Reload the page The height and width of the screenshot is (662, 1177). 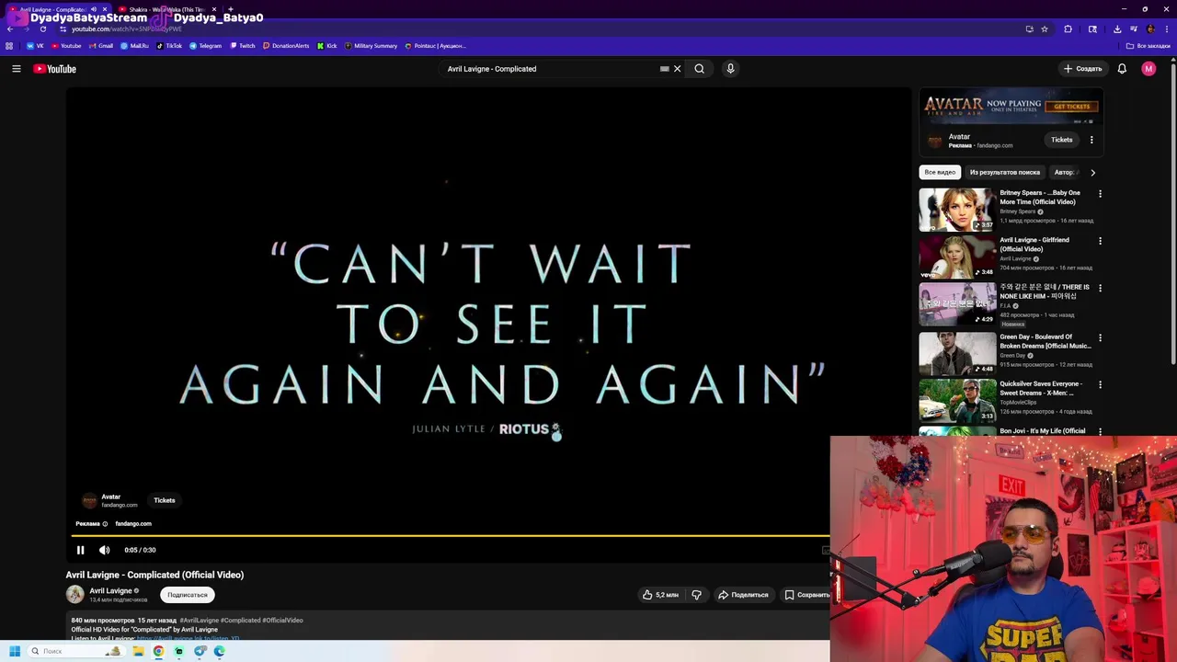click(43, 29)
